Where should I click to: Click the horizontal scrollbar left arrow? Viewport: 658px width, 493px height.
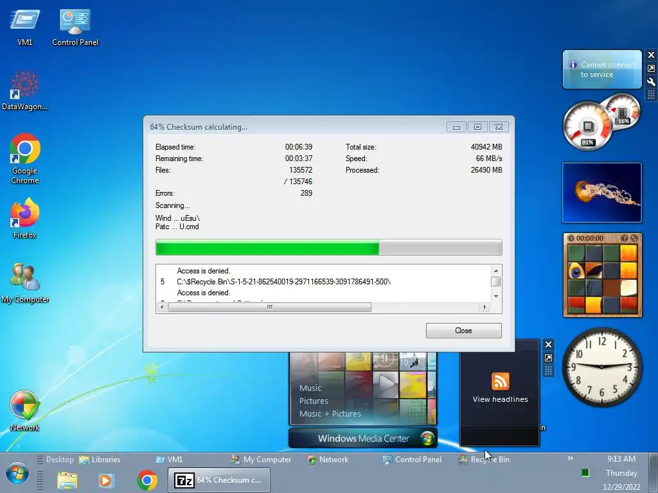(x=163, y=307)
